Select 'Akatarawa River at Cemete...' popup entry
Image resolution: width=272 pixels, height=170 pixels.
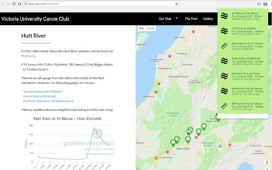[x=243, y=46]
